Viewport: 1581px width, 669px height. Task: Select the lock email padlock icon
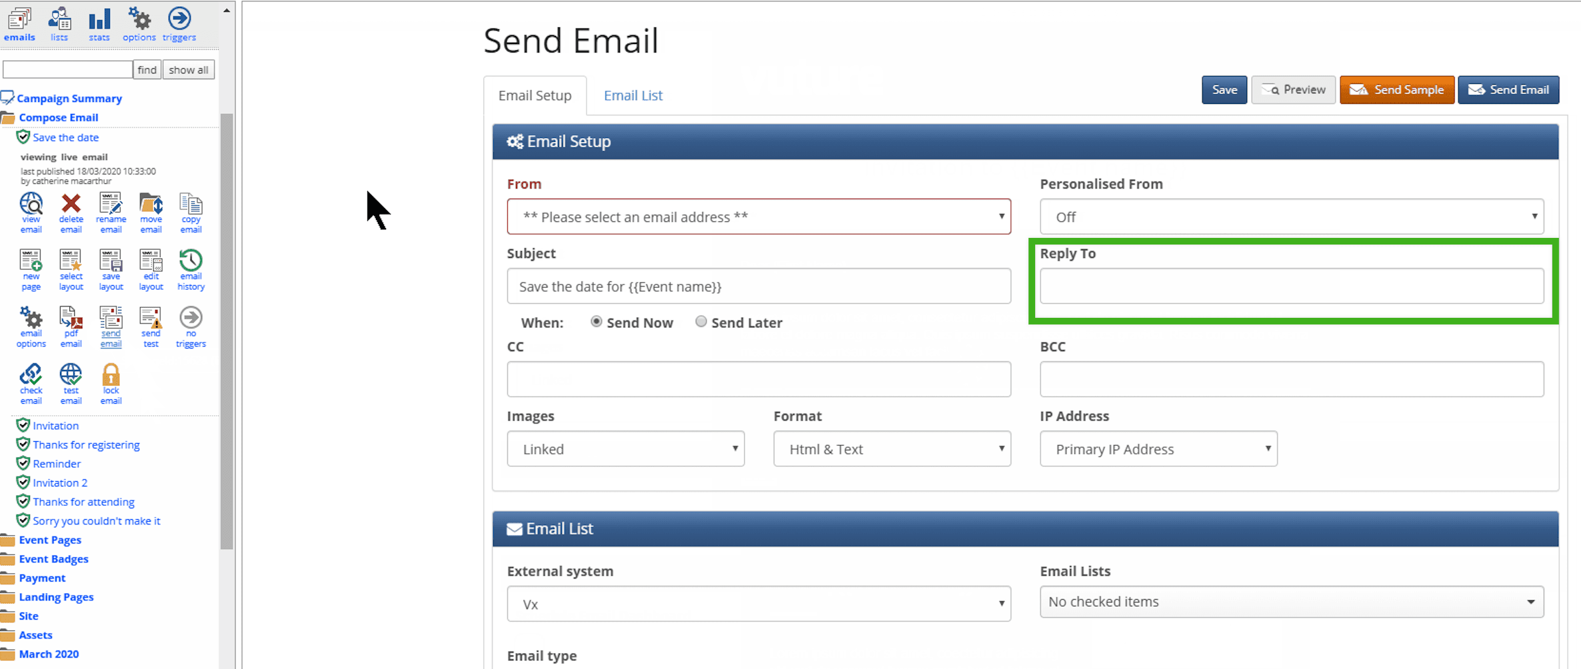pos(111,374)
